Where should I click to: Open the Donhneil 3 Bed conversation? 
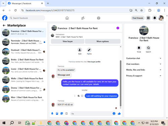[24, 51]
